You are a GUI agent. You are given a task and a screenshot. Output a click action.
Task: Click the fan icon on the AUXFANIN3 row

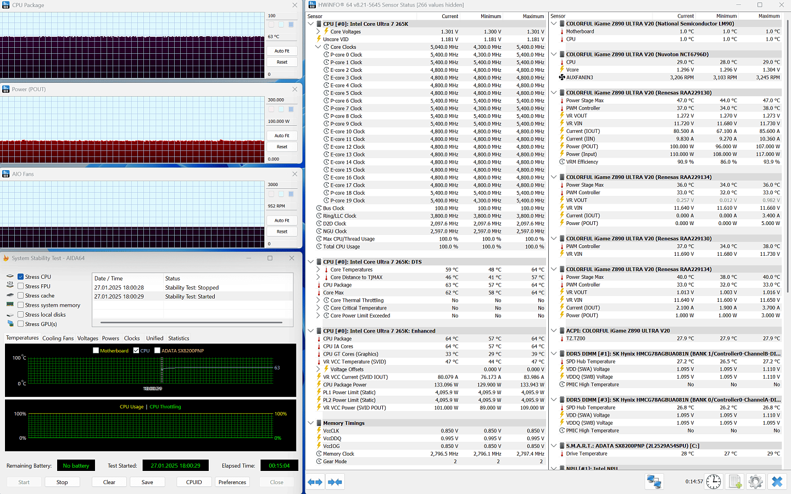(x=562, y=77)
